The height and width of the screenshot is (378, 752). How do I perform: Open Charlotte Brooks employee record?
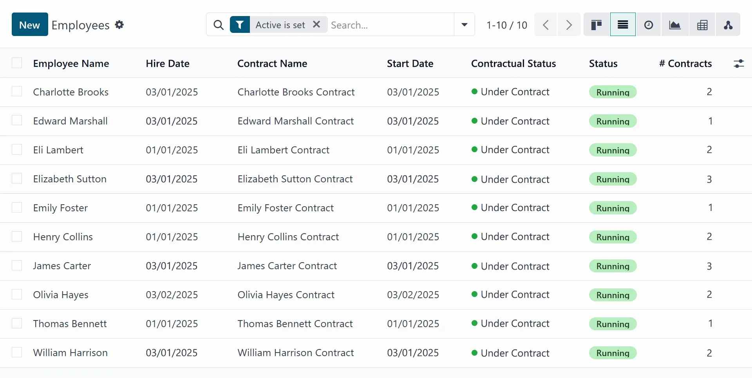coord(71,92)
